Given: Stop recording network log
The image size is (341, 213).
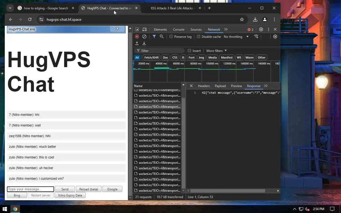Looking at the screenshot, I should pos(137,36).
